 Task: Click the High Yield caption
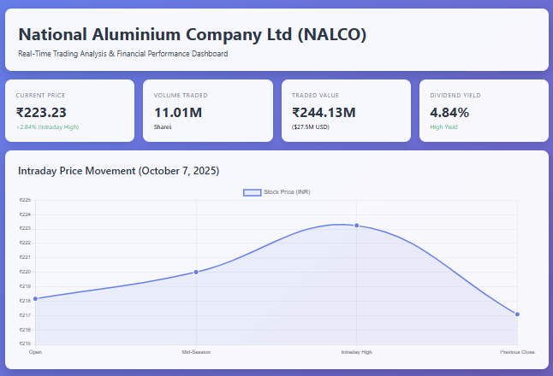443,127
